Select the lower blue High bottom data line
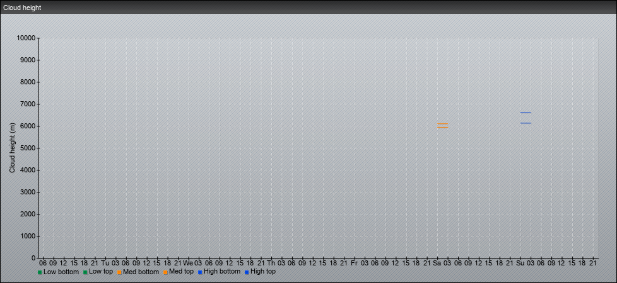 click(526, 123)
